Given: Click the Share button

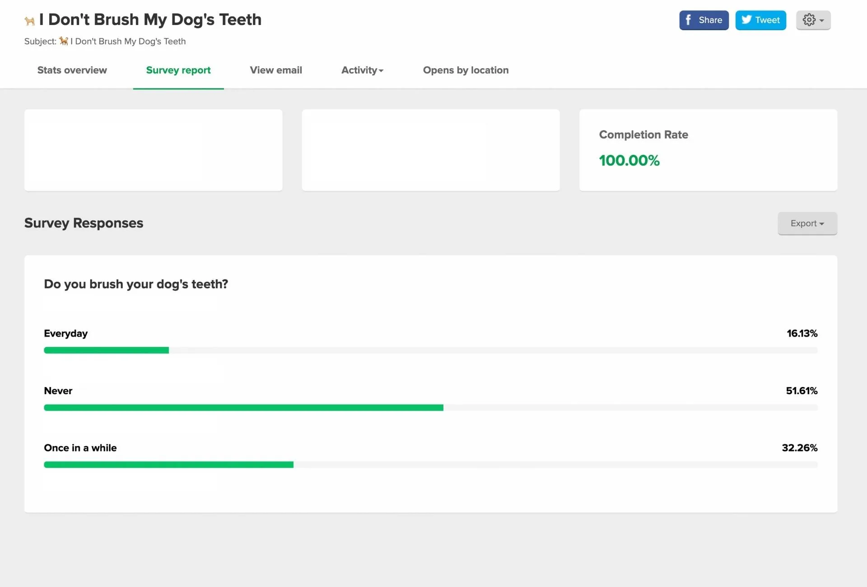Looking at the screenshot, I should [x=704, y=20].
